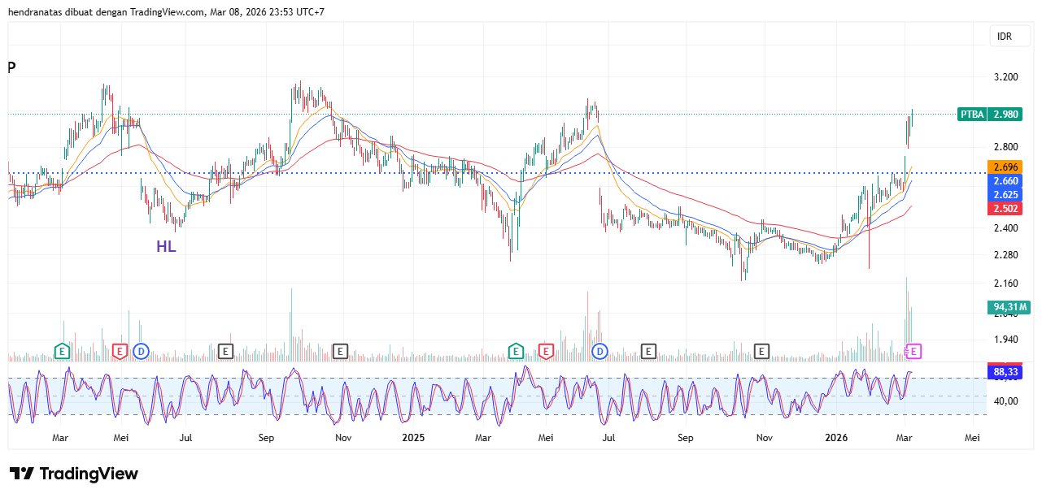Screen dimensions: 1042x498
Task: Open the IDR currency selector
Action: point(1005,37)
